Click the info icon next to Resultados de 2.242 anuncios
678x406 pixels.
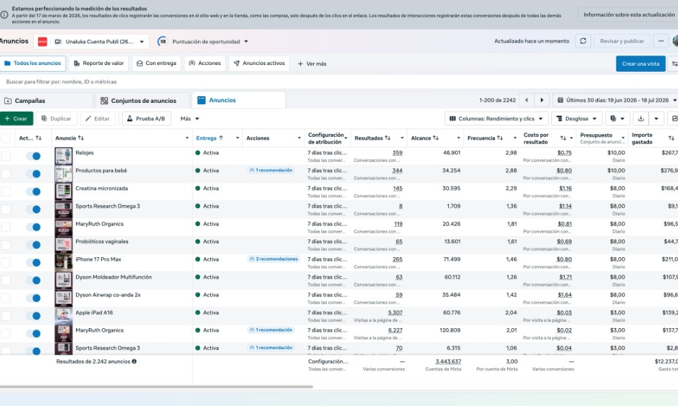[x=134, y=361]
